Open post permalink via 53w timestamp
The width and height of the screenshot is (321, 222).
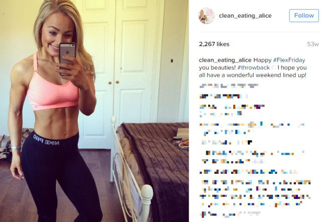(313, 44)
